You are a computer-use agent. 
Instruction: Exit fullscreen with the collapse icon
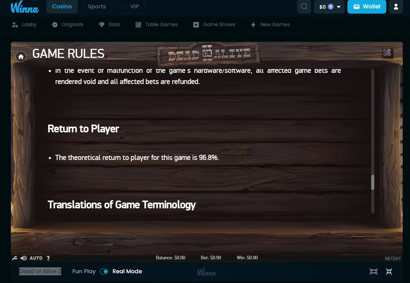click(389, 271)
